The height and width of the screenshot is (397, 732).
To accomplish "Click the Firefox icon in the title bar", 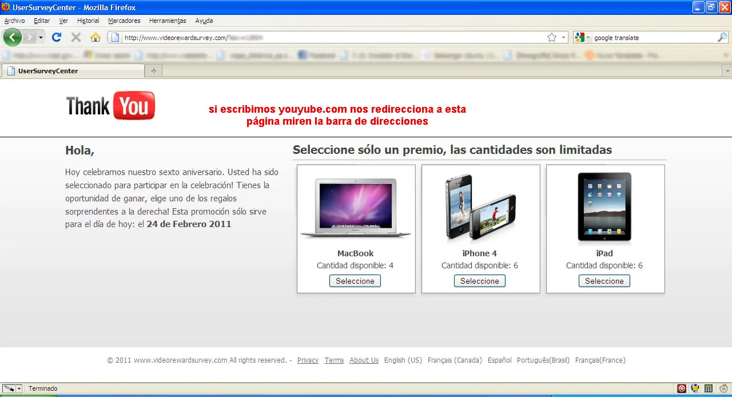I will click(6, 7).
